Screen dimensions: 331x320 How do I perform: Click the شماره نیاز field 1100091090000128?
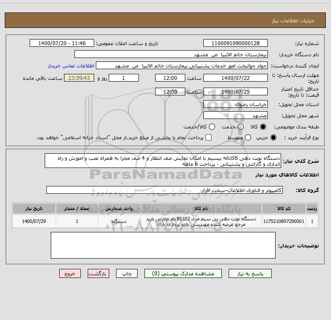click(236, 43)
